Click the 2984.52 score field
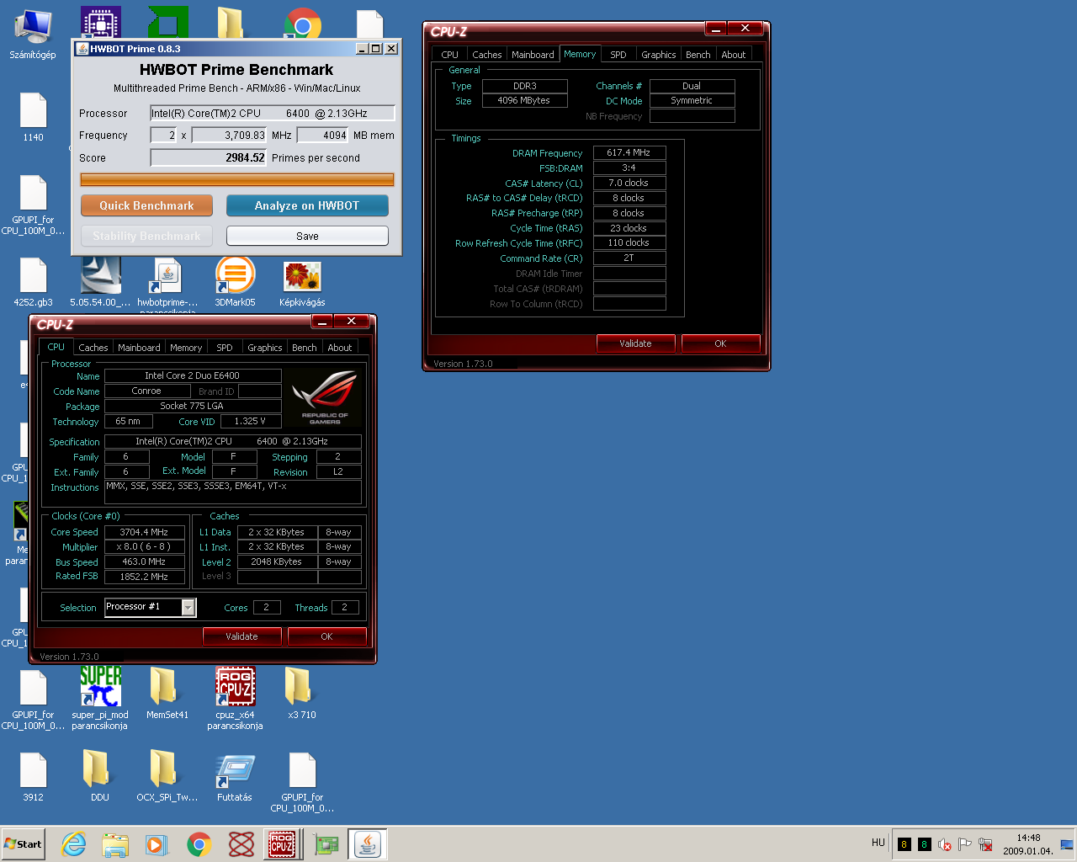Image resolution: width=1077 pixels, height=862 pixels. [209, 157]
